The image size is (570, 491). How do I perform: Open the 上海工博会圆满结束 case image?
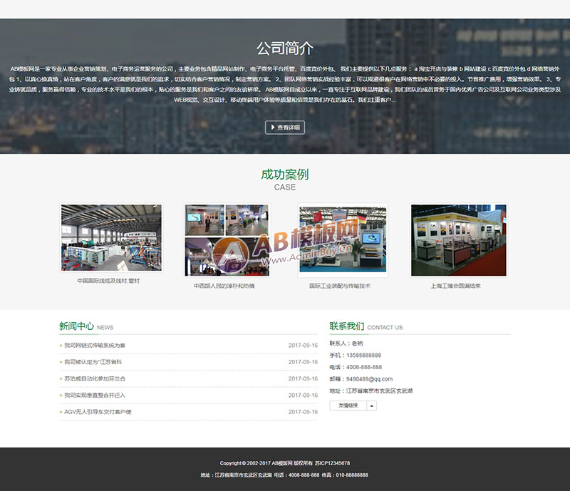(x=458, y=240)
